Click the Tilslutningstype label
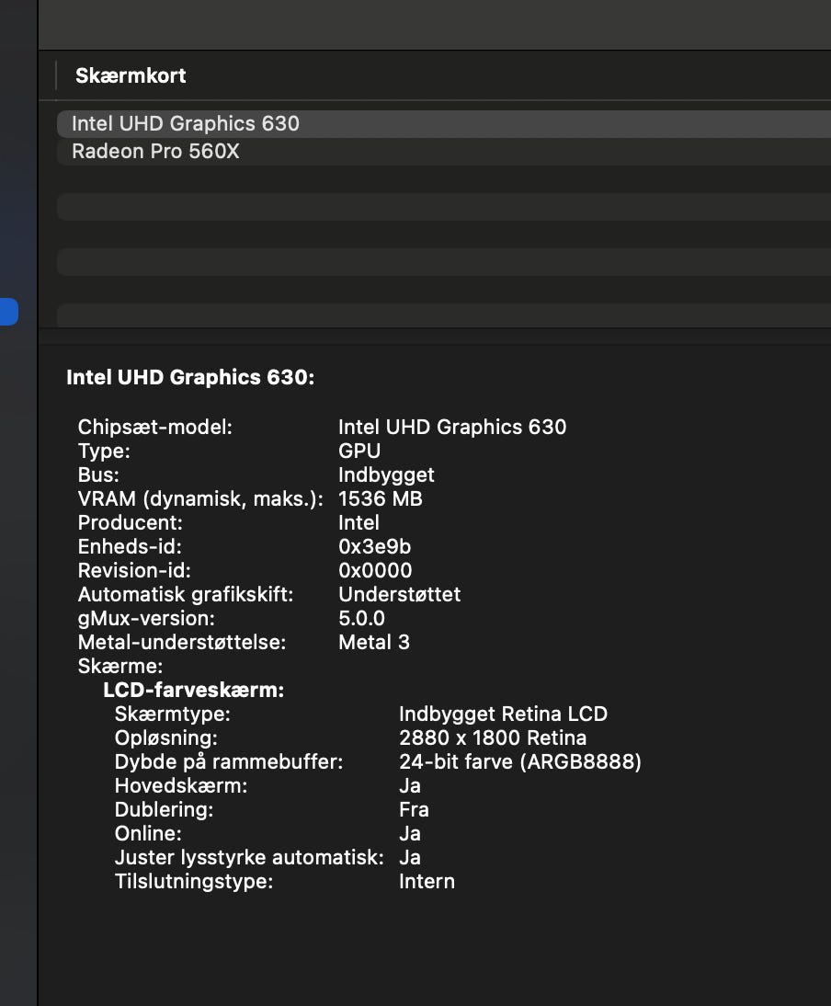 (x=194, y=882)
